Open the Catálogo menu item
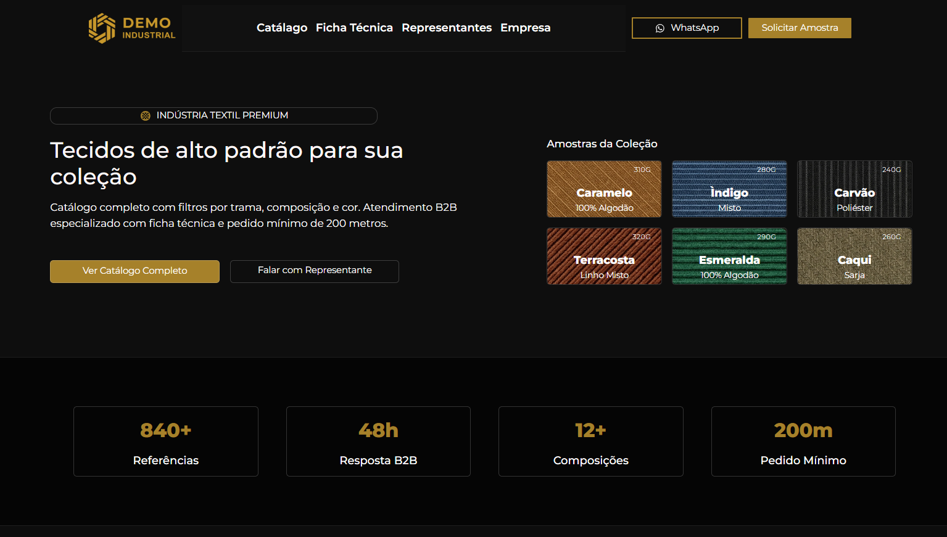Image resolution: width=947 pixels, height=537 pixels. [x=282, y=28]
